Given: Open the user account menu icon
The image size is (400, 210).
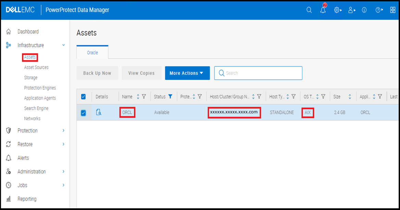Looking at the screenshot, I should (351, 10).
